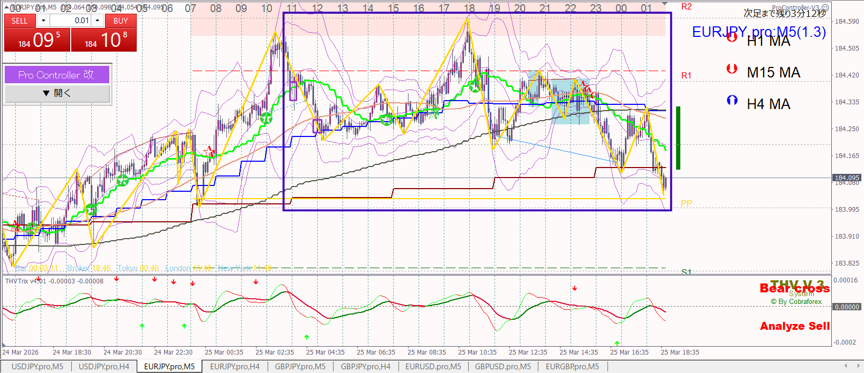Select the EURGBPpro,M5 chart tab
The width and height of the screenshot is (864, 373).
coord(572,367)
